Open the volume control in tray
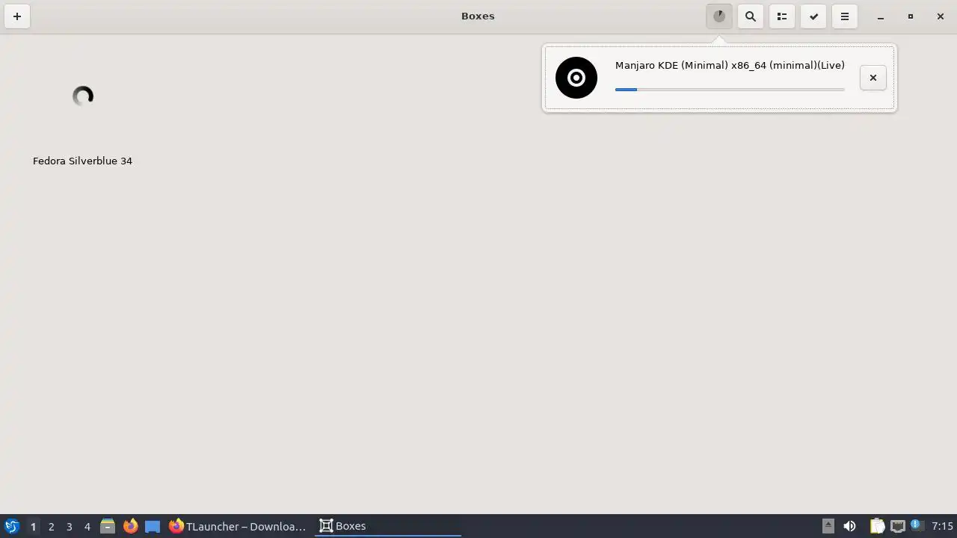 coord(849,526)
